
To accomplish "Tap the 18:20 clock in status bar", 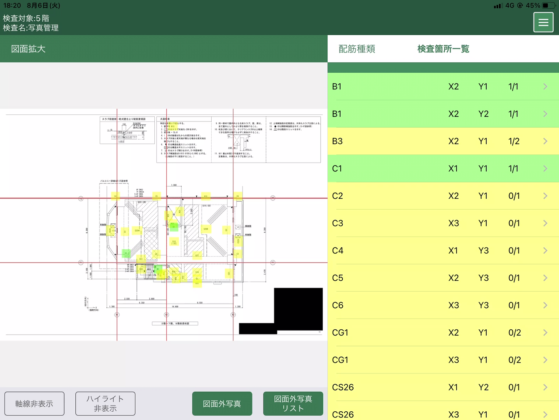I will tap(12, 5).
